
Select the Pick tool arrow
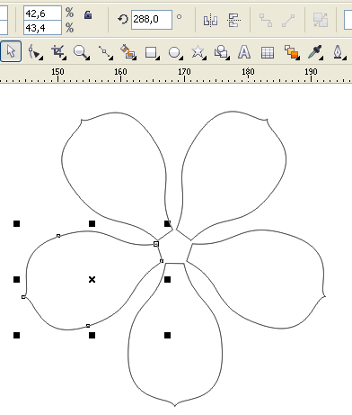click(x=11, y=51)
